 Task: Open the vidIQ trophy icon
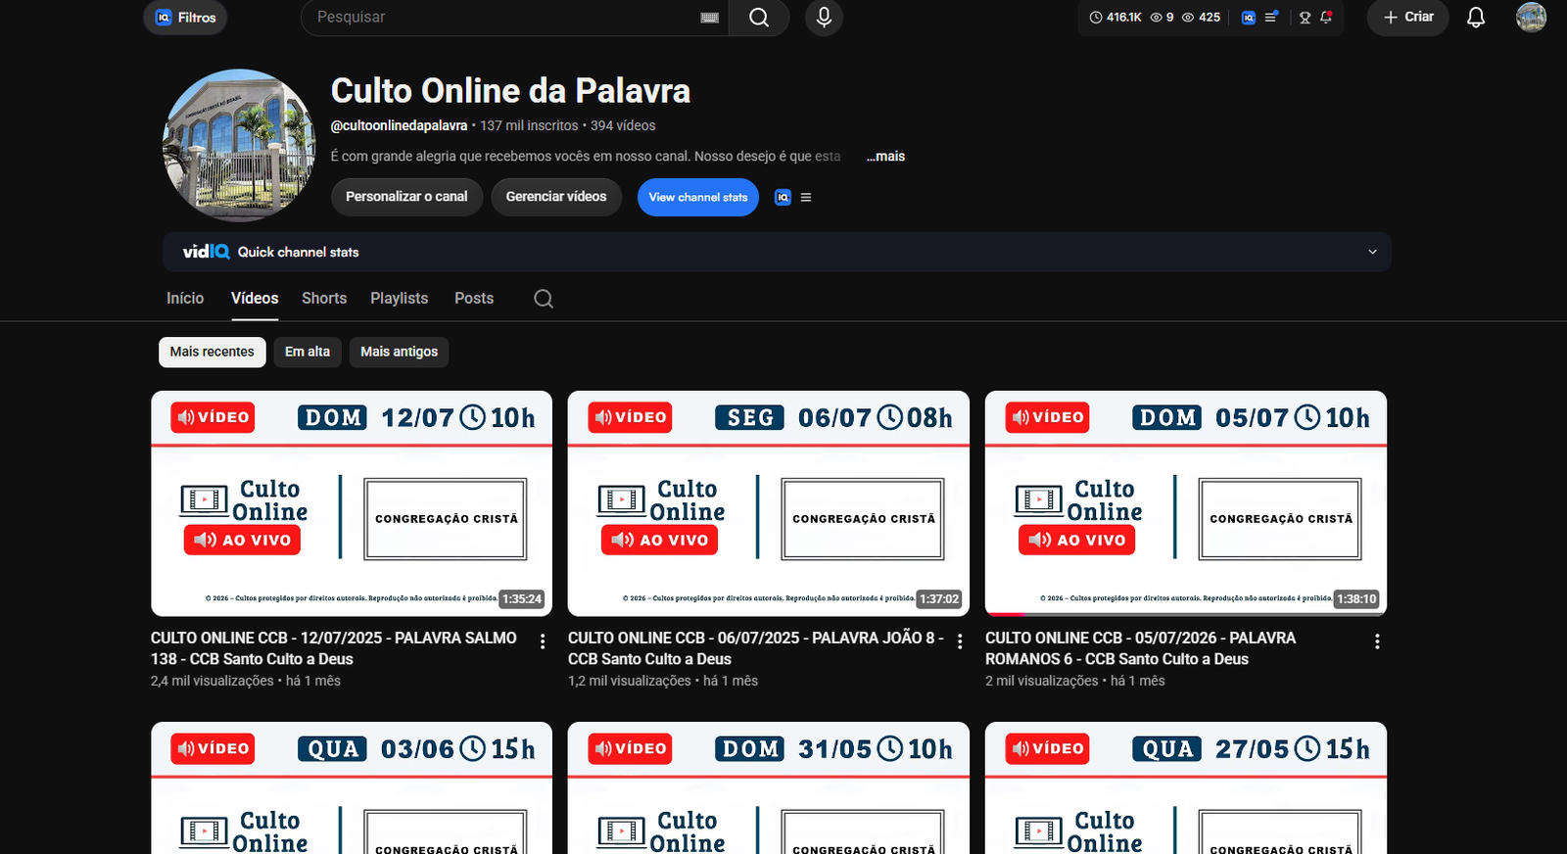click(x=1305, y=18)
